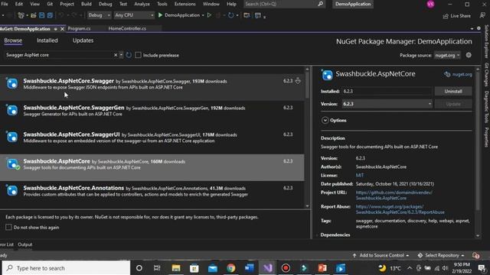The image size is (490, 275).
Task: Open Word from the taskbar
Action: coord(249,268)
